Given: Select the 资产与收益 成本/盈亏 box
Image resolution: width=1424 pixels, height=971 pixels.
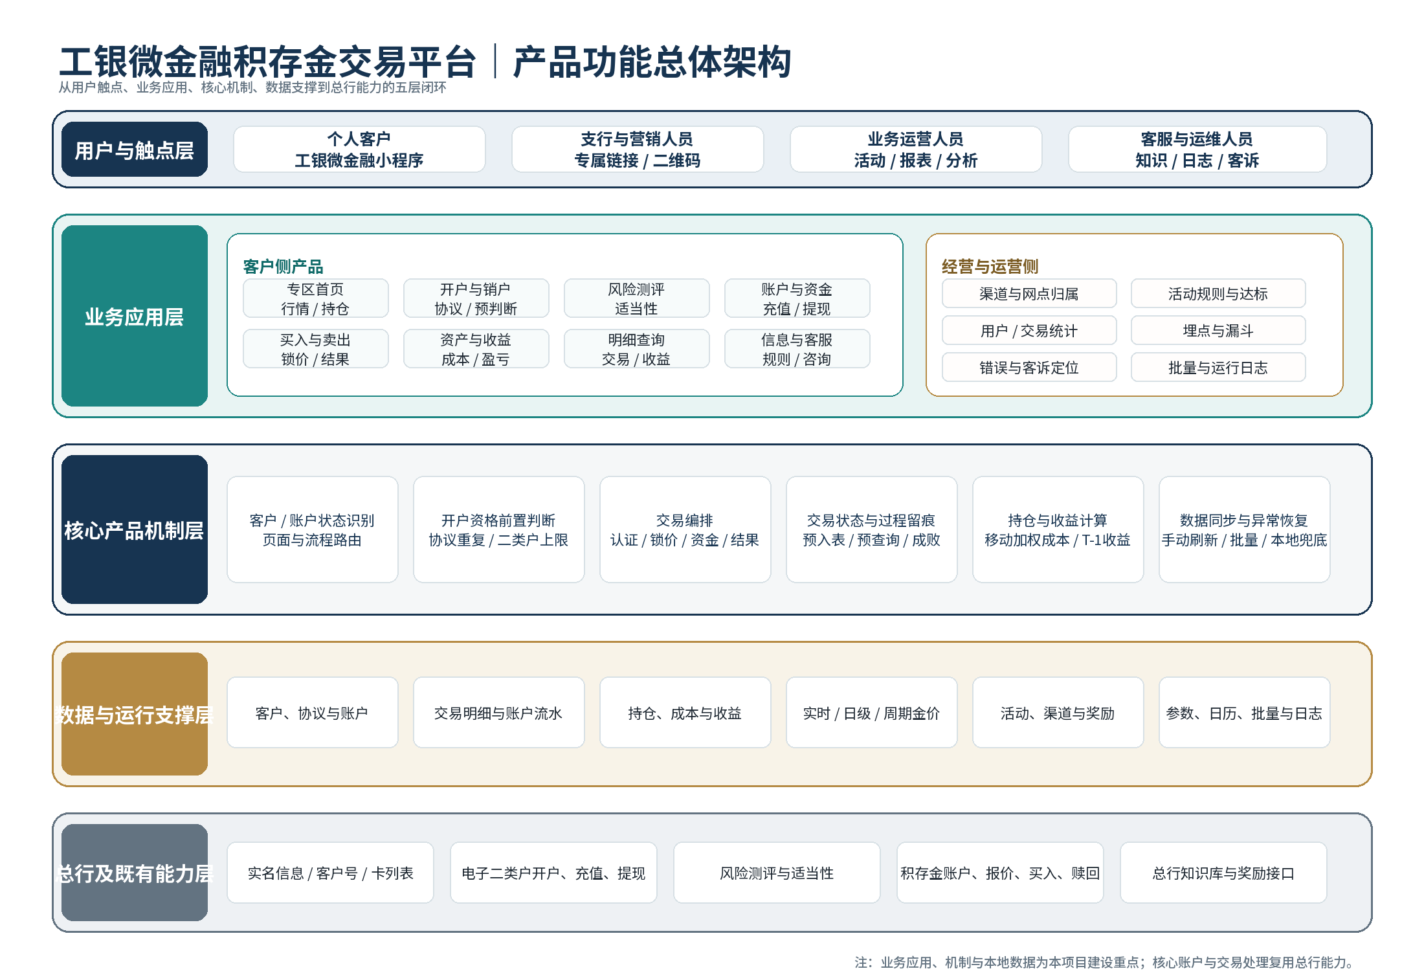Looking at the screenshot, I should [476, 349].
